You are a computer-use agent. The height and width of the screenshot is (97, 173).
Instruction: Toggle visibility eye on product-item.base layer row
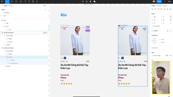tap(46, 33)
